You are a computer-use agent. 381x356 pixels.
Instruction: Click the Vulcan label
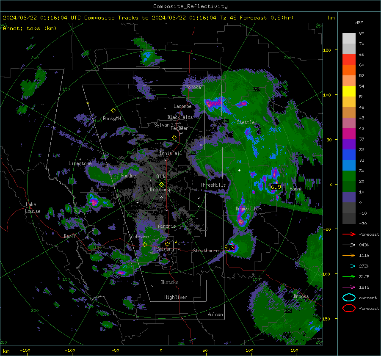tap(215, 315)
